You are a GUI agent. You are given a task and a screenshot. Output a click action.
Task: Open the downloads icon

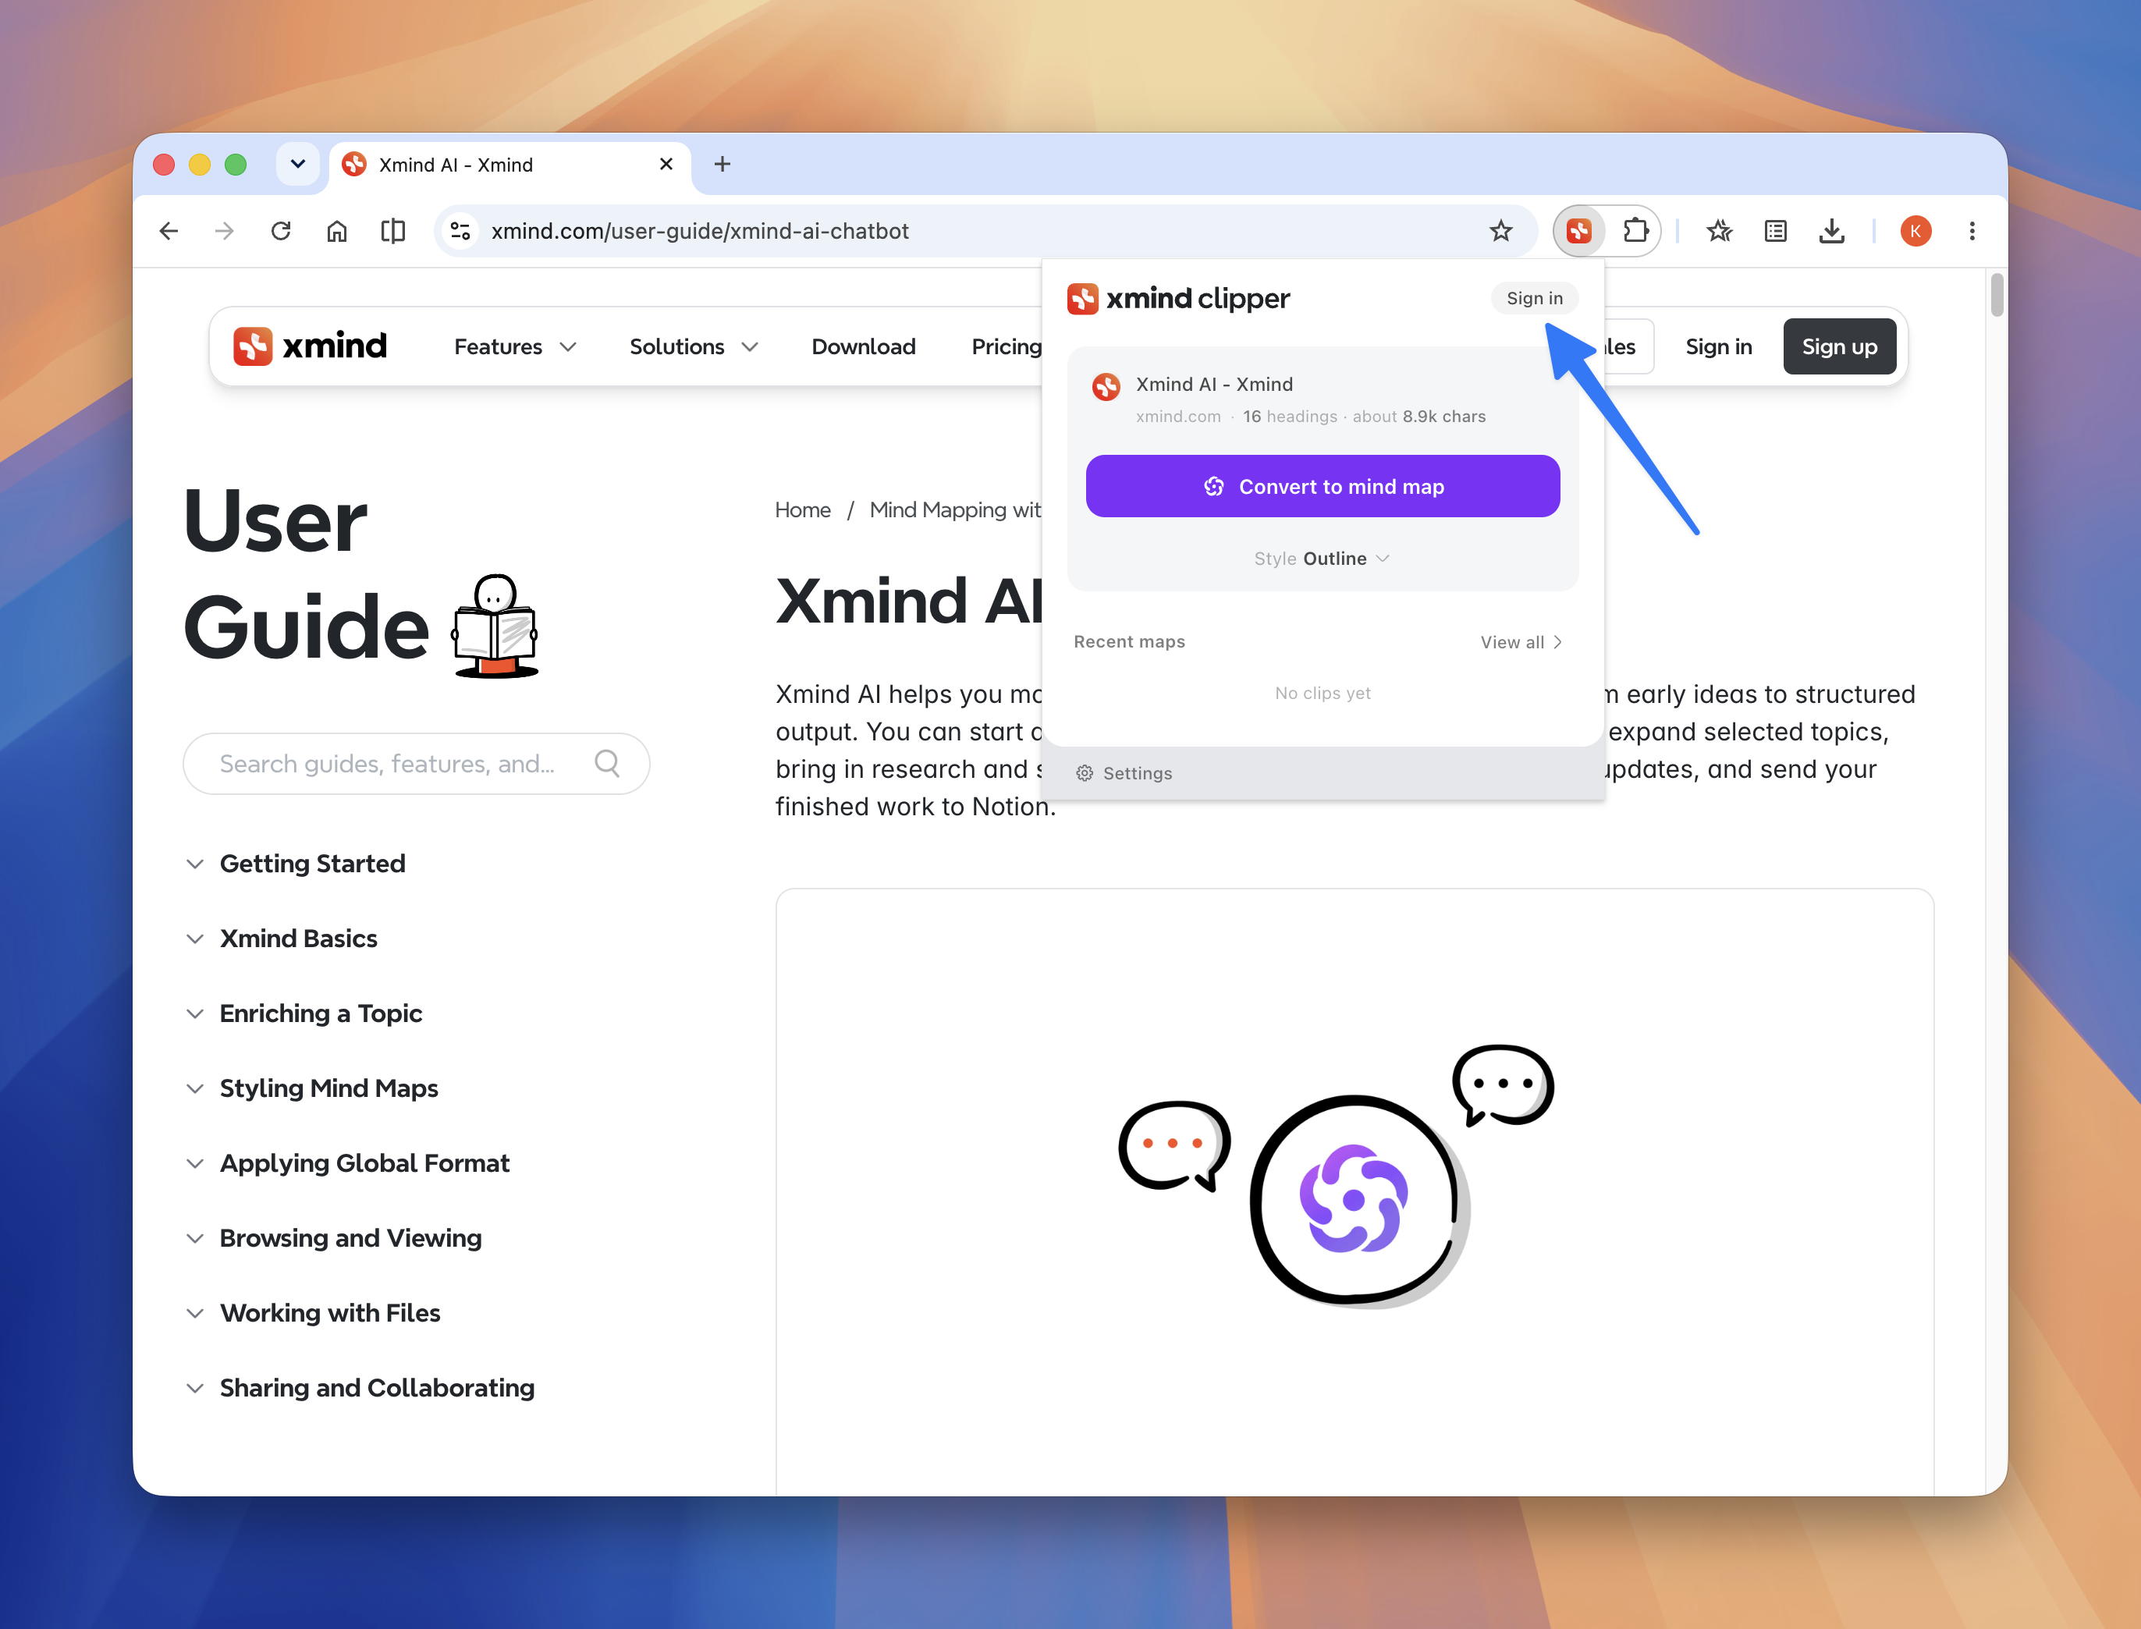1832,231
